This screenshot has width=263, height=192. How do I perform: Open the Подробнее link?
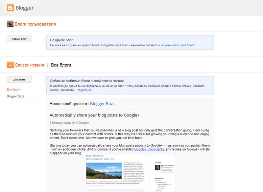pyautogui.click(x=84, y=90)
